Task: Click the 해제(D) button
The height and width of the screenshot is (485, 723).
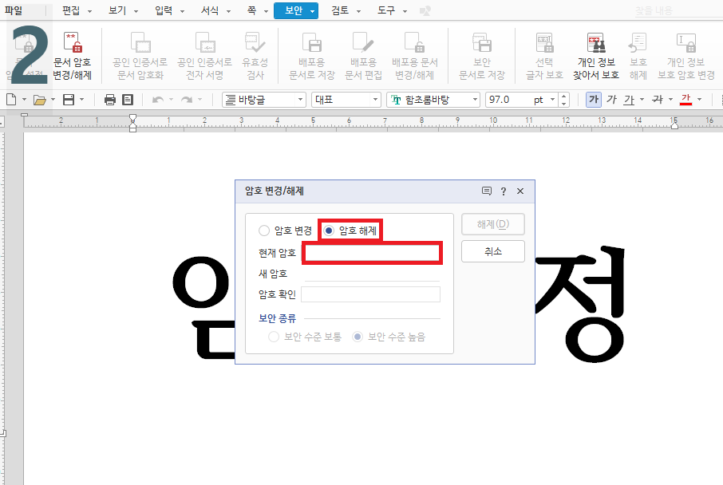Action: [492, 224]
